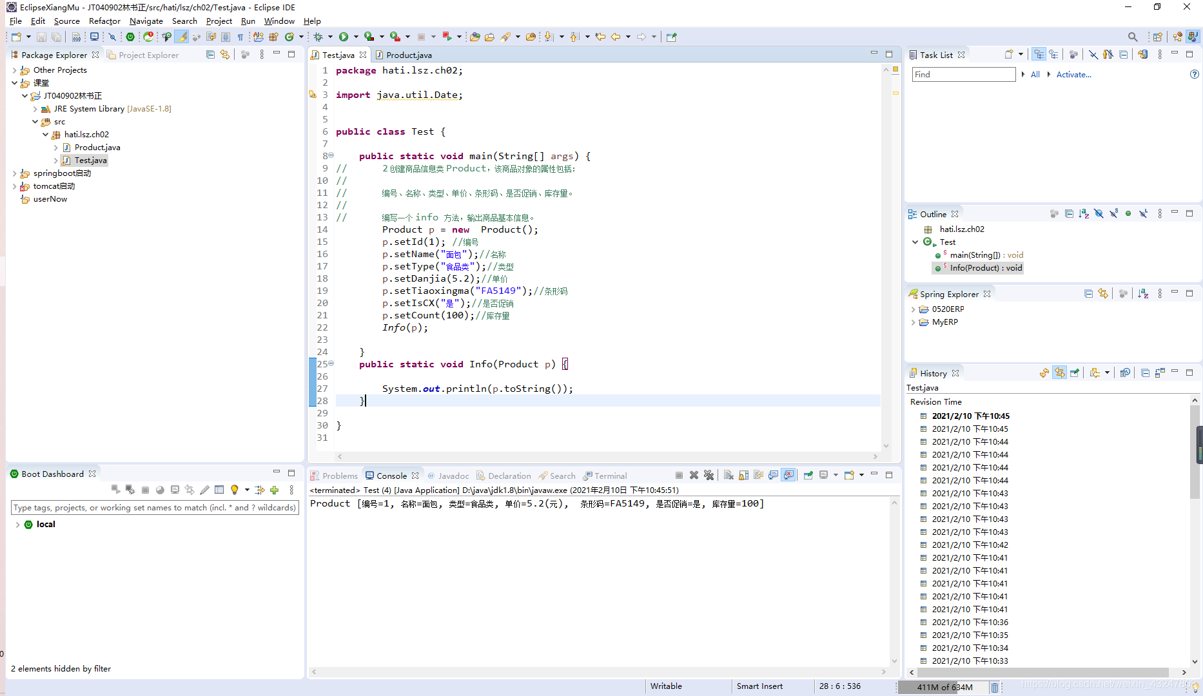Viewport: 1203px width, 696px height.
Task: Open the Navigate menu
Action: click(x=146, y=21)
